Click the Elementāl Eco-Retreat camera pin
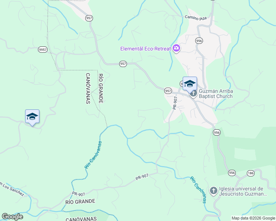This screenshot has height=221, width=276. [x=176, y=49]
